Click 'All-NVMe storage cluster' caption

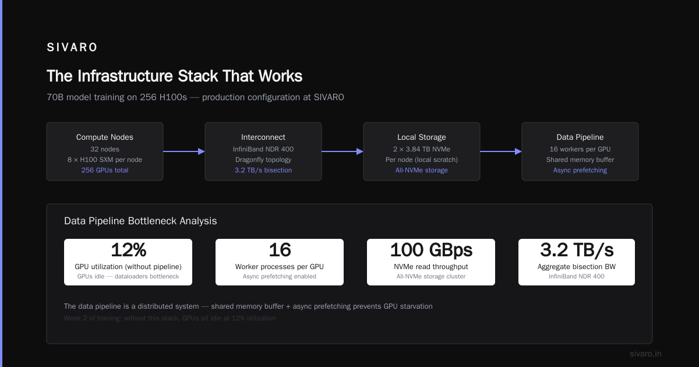point(431,277)
